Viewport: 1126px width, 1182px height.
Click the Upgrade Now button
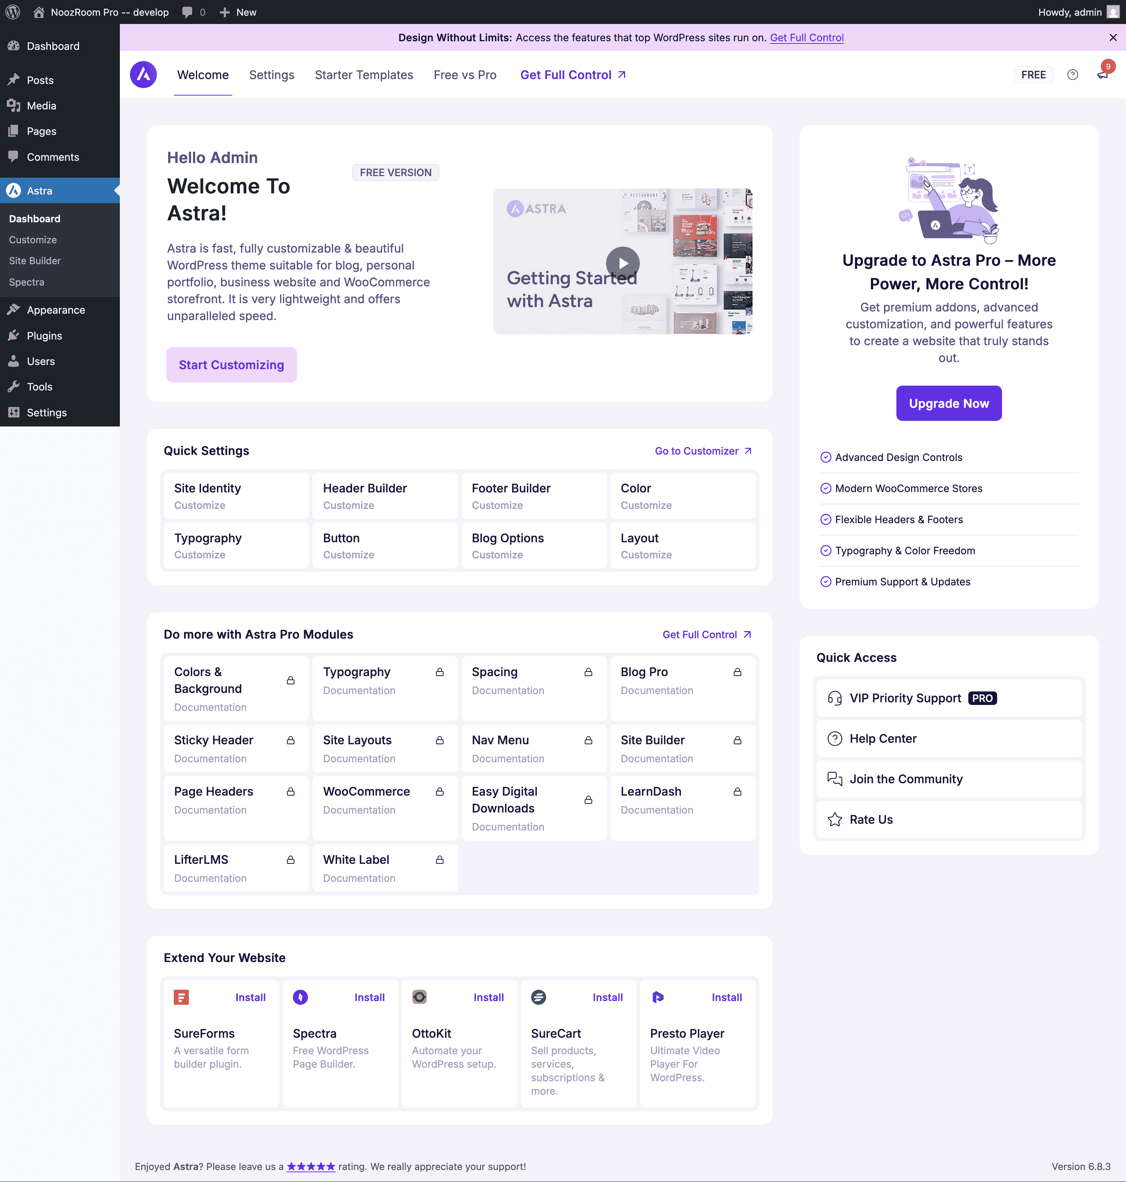pos(948,403)
